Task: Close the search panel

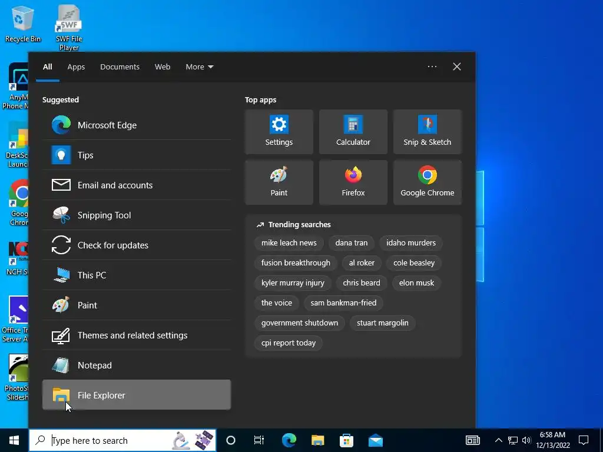Action: click(x=457, y=67)
